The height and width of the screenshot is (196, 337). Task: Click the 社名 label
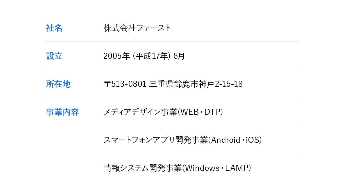54,28
